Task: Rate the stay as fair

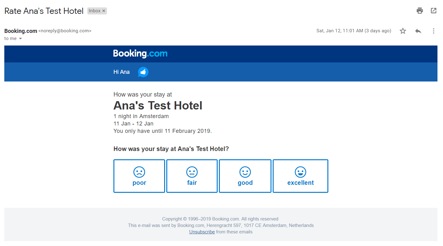Action: pos(192,176)
